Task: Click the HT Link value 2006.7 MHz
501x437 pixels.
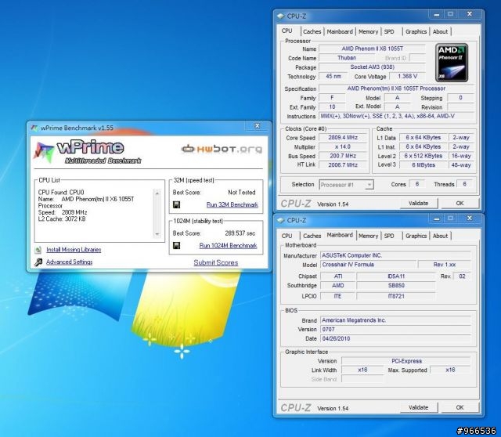Action: (x=343, y=165)
